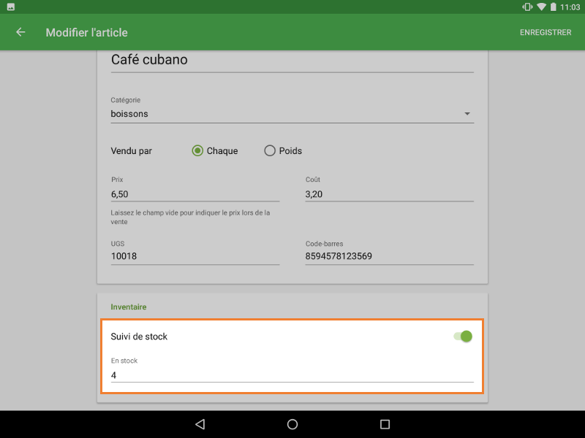The height and width of the screenshot is (438, 585).
Task: Open recent apps with the square navigation icon
Action: click(383, 423)
